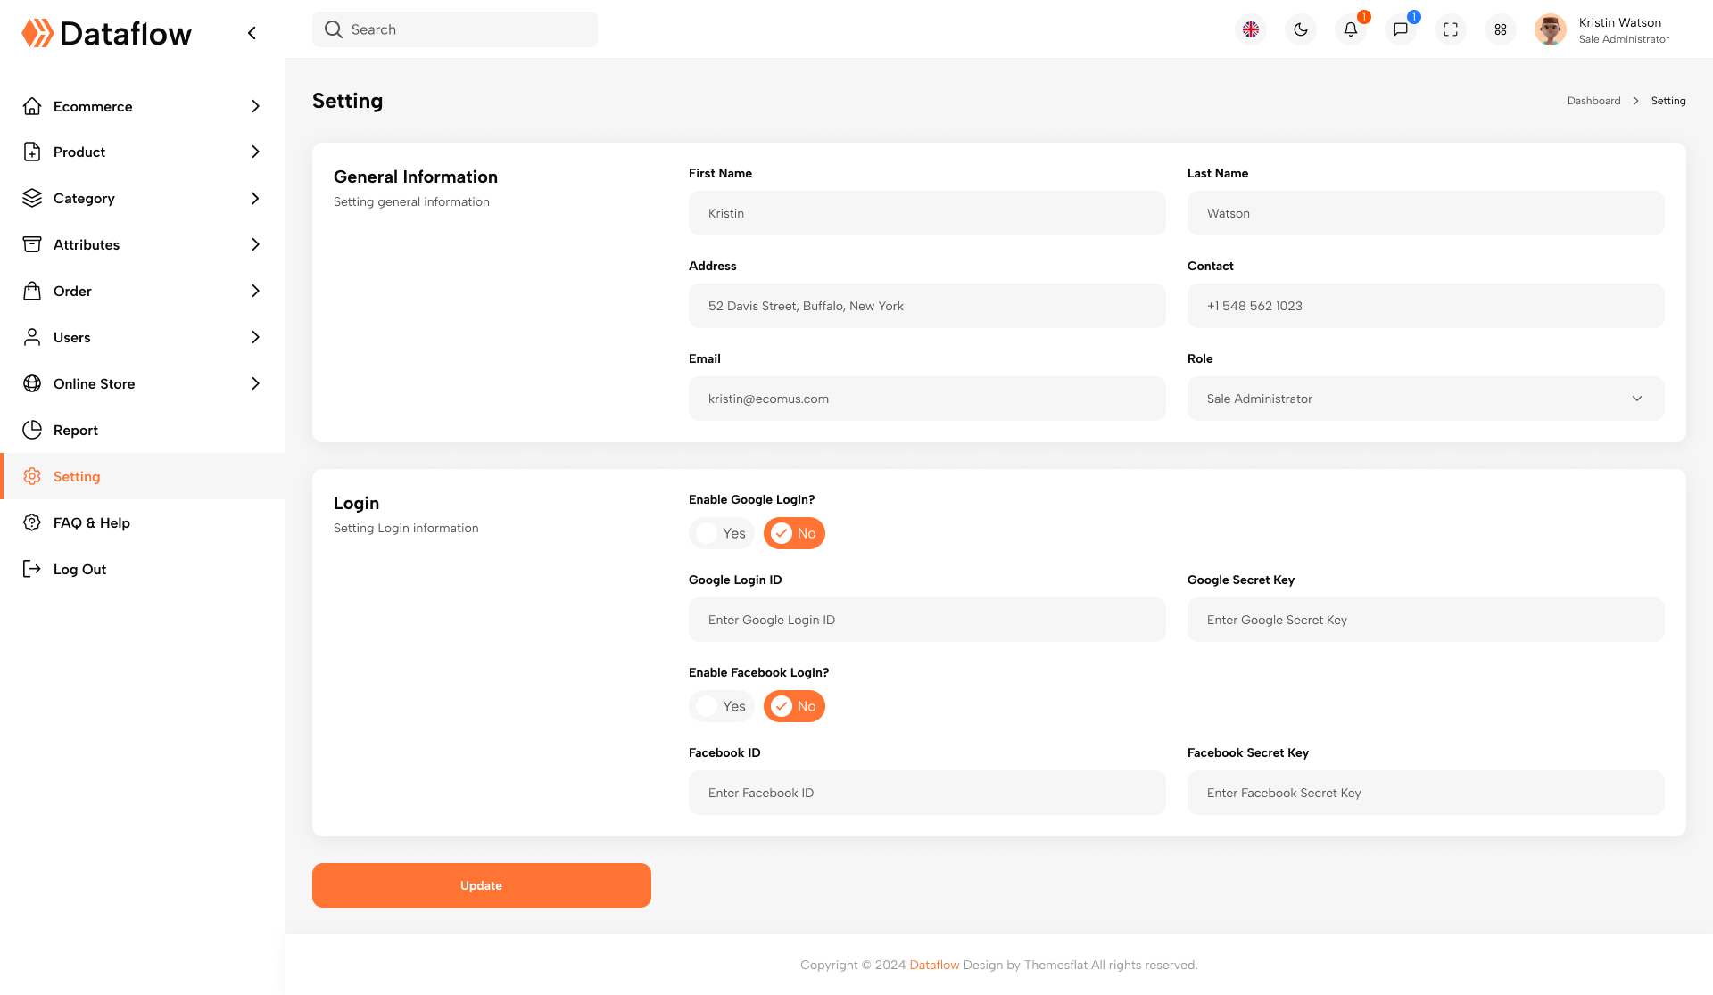Image resolution: width=1713 pixels, height=995 pixels.
Task: Collapse the sidebar with the chevron arrow
Action: [251, 32]
